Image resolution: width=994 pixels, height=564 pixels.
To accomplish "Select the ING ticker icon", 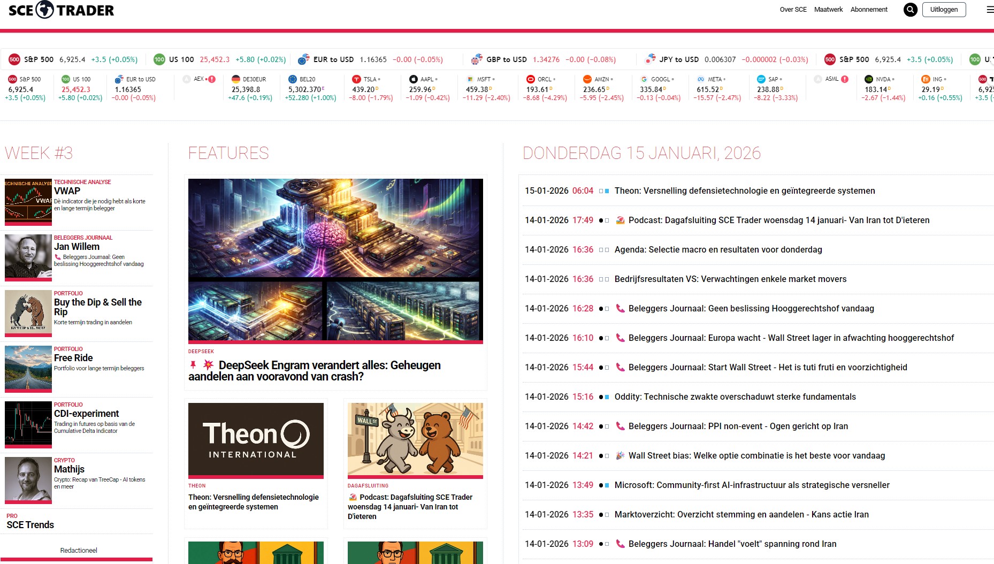I will 926,79.
